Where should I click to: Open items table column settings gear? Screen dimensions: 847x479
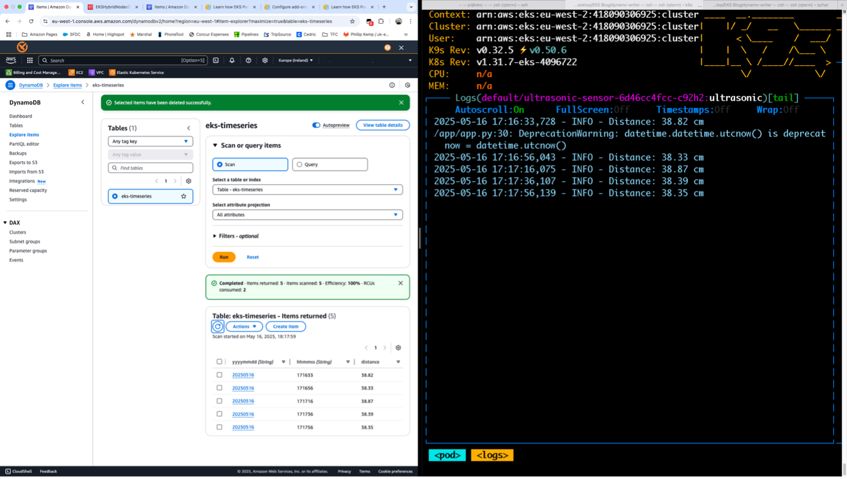[398, 348]
